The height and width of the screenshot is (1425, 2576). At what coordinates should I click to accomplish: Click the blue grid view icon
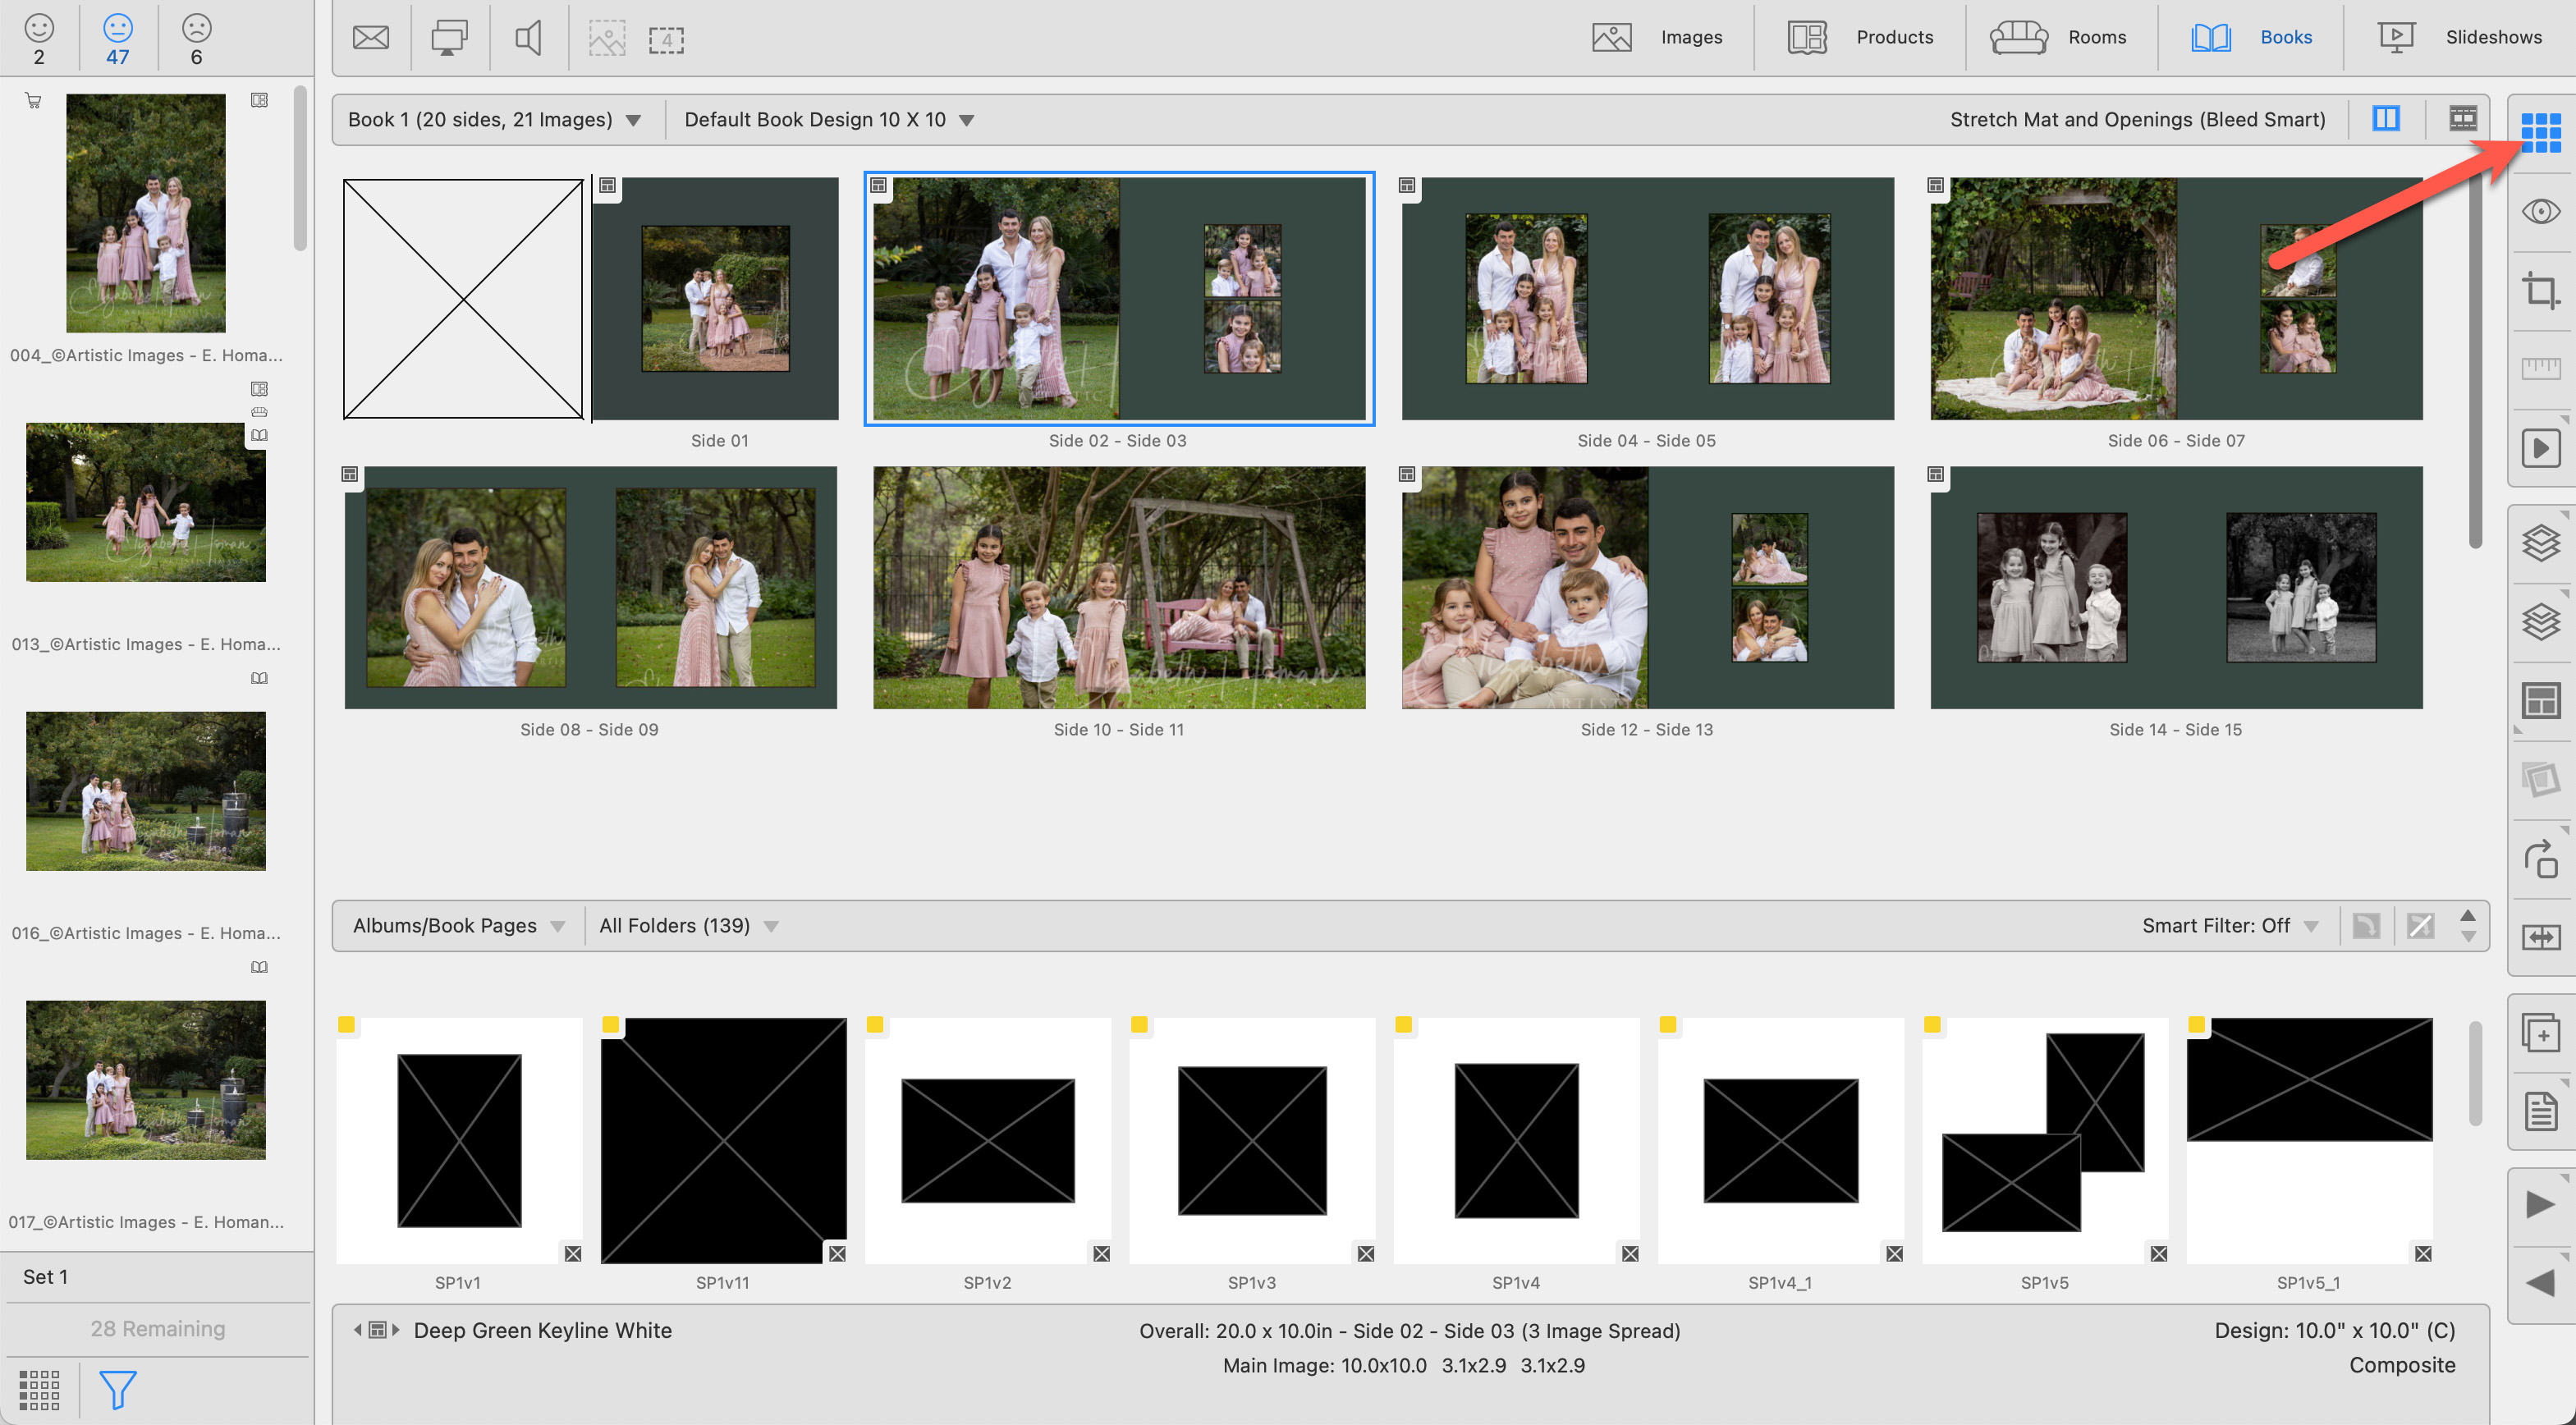(x=2539, y=132)
